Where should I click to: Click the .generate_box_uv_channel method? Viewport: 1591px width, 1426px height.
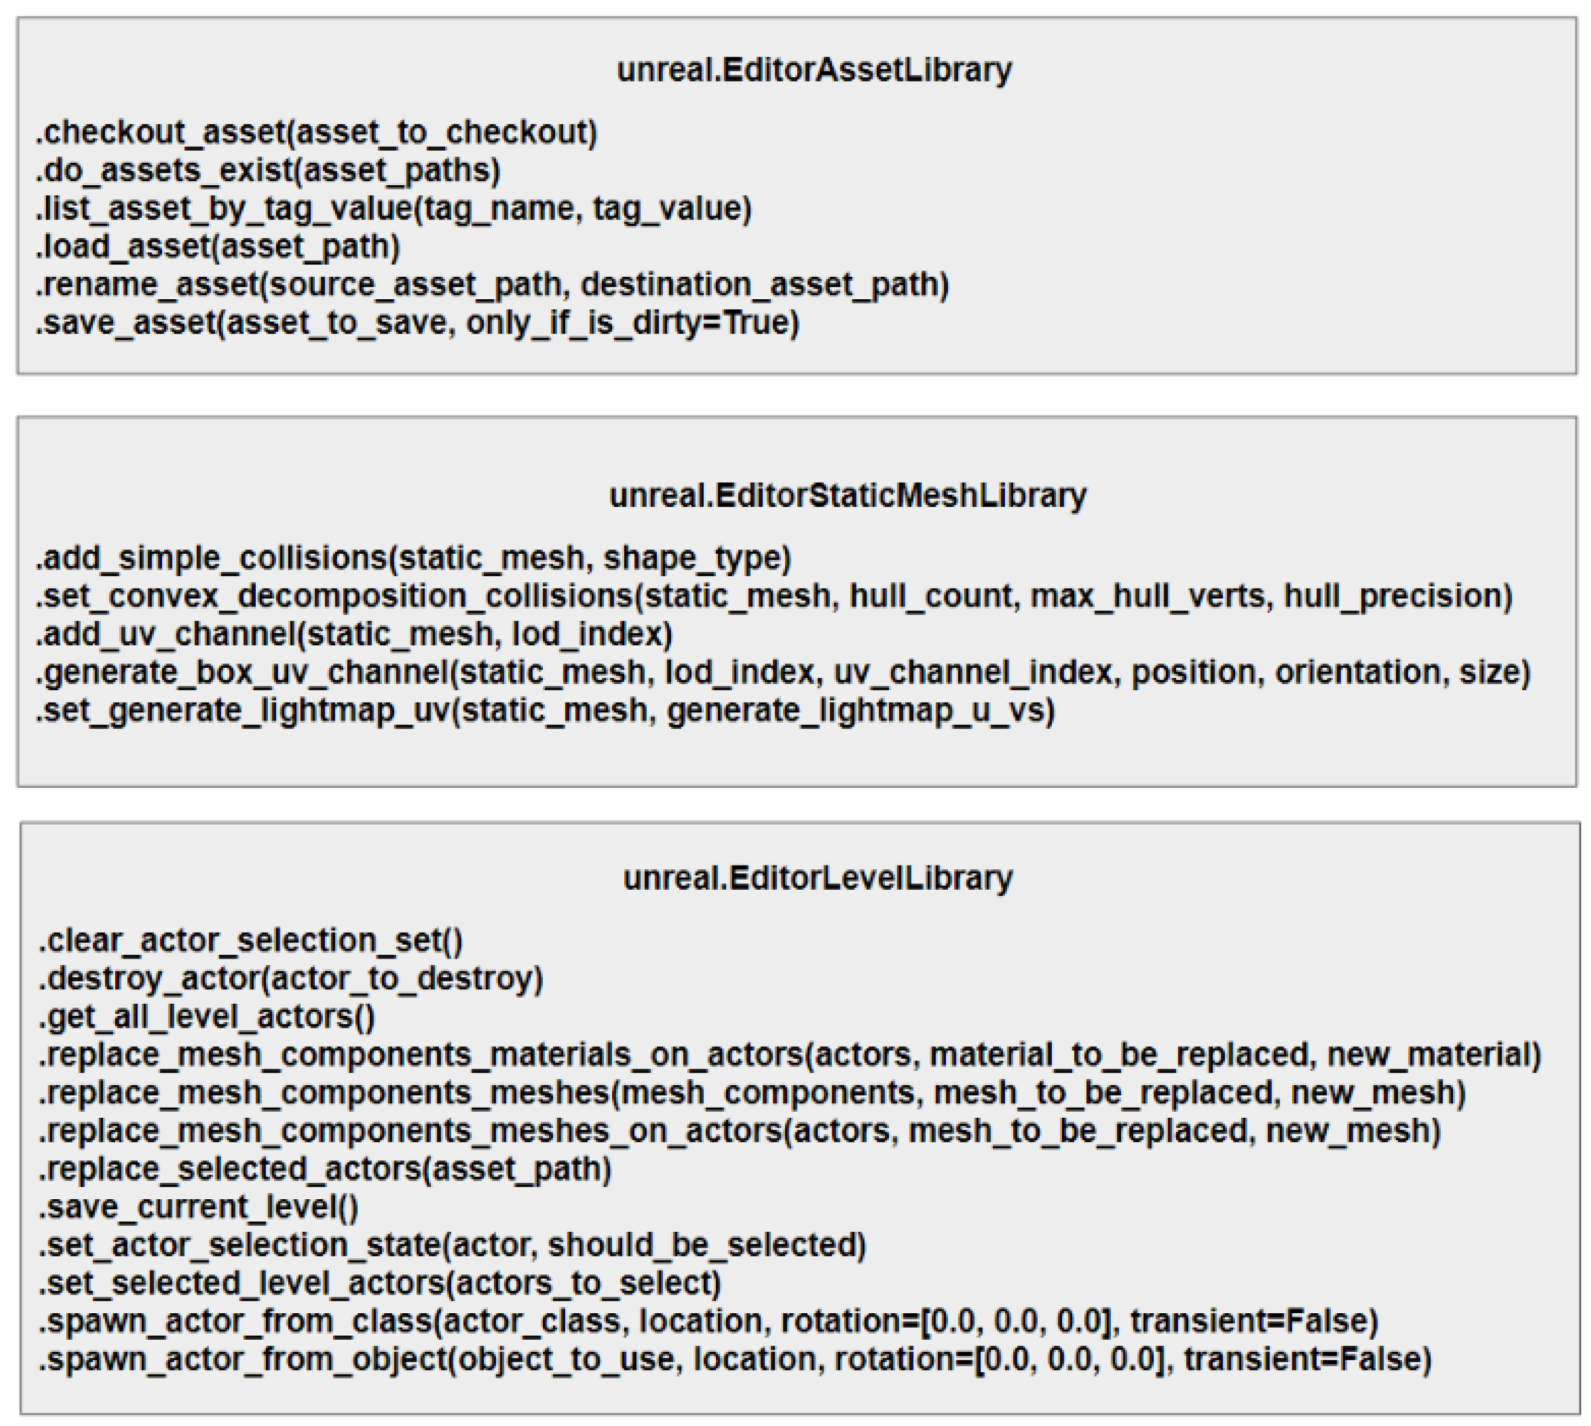click(x=783, y=672)
